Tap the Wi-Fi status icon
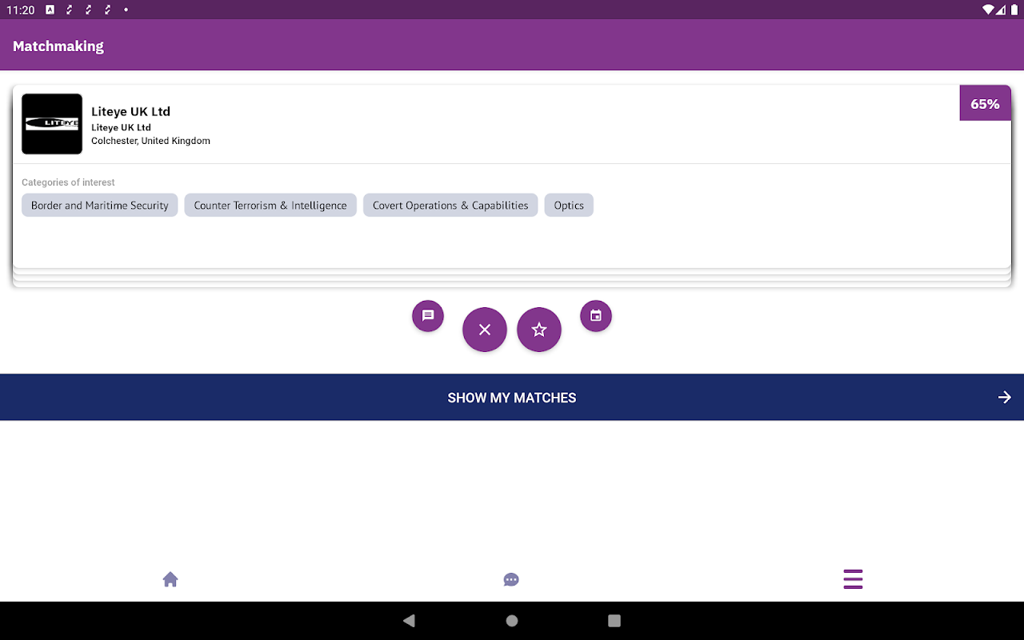1024x640 pixels. click(x=988, y=10)
